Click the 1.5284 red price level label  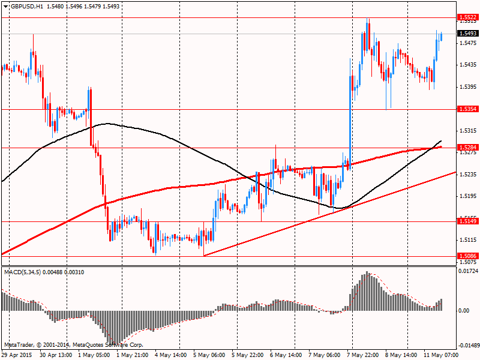[467, 148]
